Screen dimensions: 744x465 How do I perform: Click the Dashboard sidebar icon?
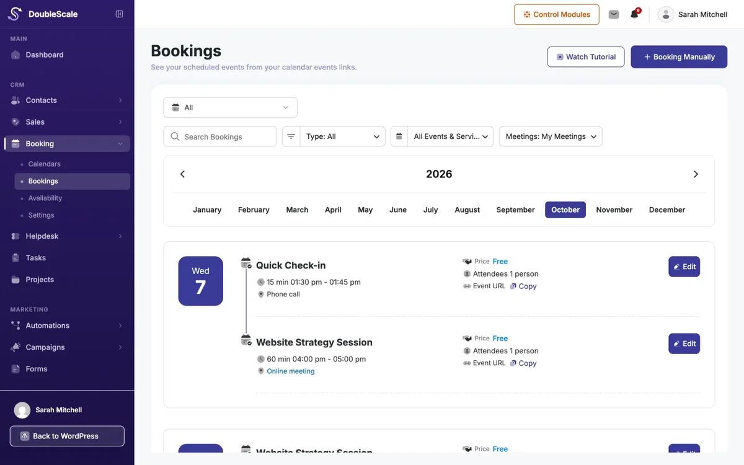[15, 55]
